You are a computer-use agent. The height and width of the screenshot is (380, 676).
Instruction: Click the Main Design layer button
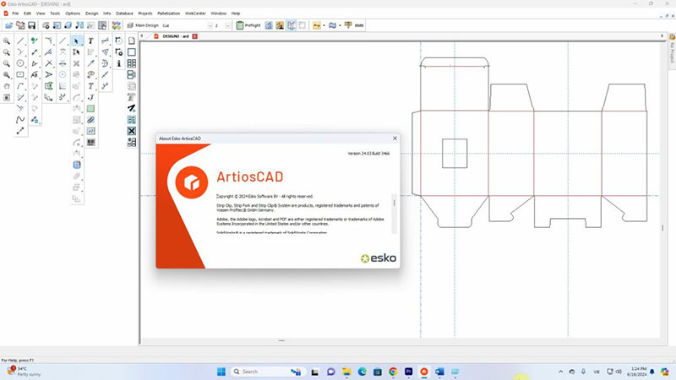(143, 25)
